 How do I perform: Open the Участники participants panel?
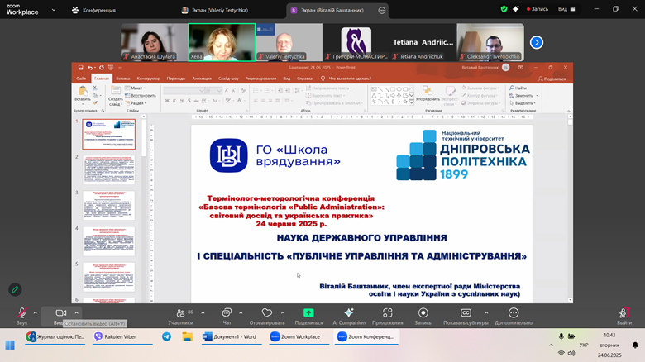coord(181,316)
